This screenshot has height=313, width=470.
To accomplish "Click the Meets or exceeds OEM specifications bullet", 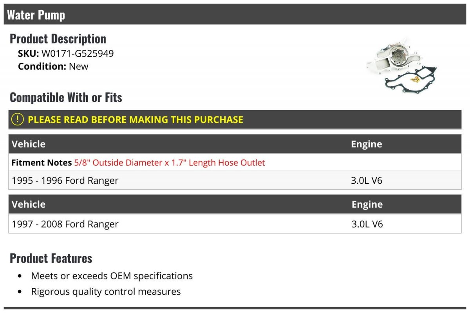I will click(x=112, y=276).
